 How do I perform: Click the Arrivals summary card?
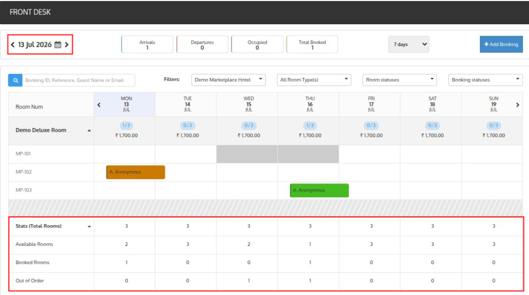coord(147,44)
